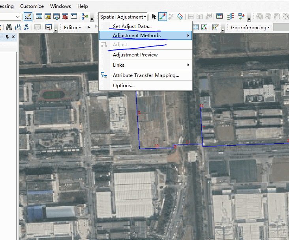Open the Editor dropdown menu
This screenshot has width=289, height=240.
pyautogui.click(x=72, y=27)
